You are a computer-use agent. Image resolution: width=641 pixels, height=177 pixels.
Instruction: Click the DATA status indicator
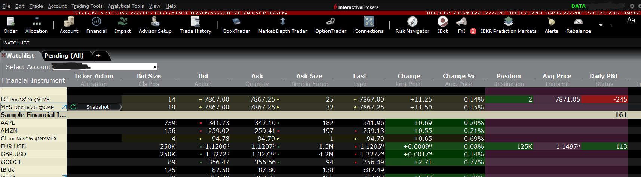click(x=578, y=6)
